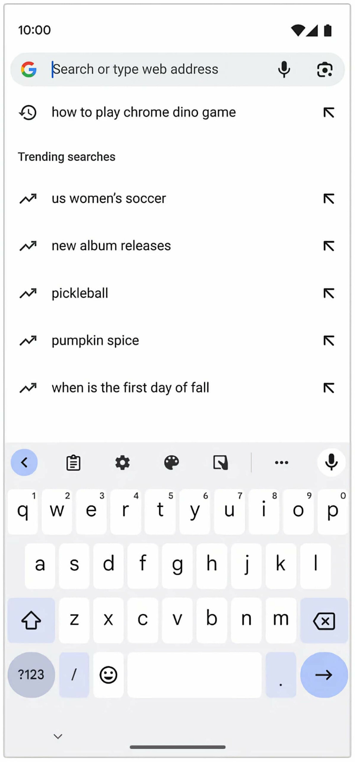Open Google Lens camera search
This screenshot has height=762, width=355.
(x=324, y=70)
